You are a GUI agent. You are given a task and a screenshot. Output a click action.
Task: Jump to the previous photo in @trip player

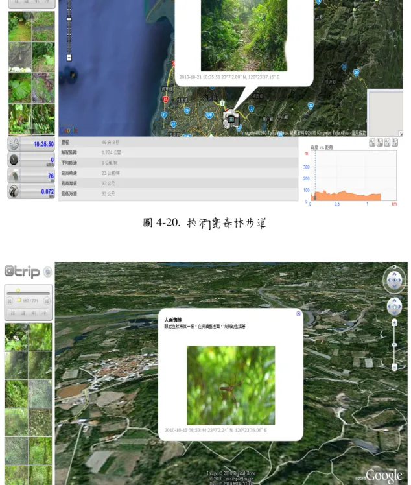(10, 301)
